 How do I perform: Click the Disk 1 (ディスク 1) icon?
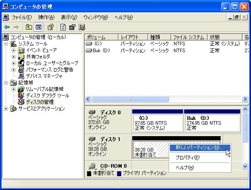click(x=92, y=139)
